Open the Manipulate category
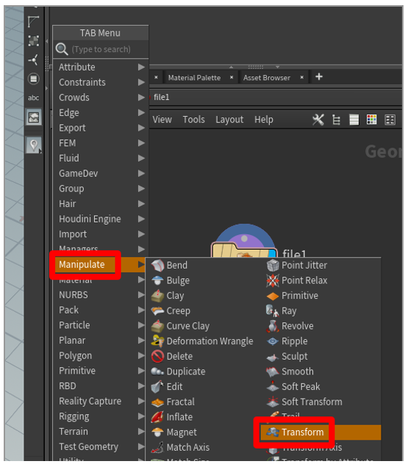The height and width of the screenshot is (464, 405). (100, 264)
